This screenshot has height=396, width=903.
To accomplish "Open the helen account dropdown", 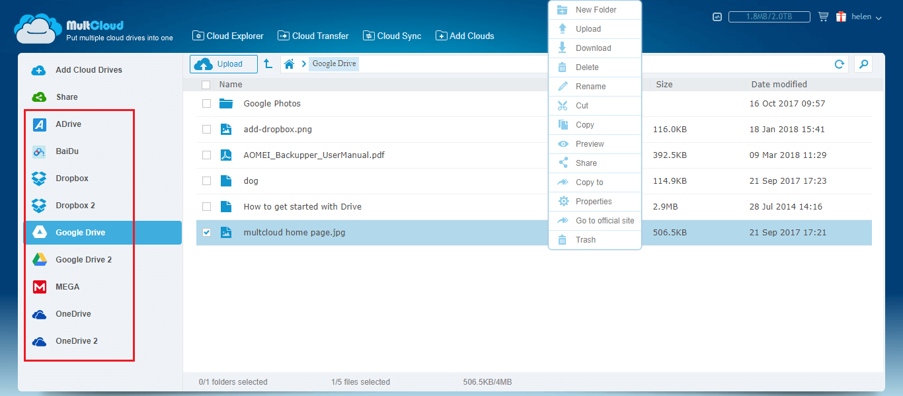I will coord(867,17).
